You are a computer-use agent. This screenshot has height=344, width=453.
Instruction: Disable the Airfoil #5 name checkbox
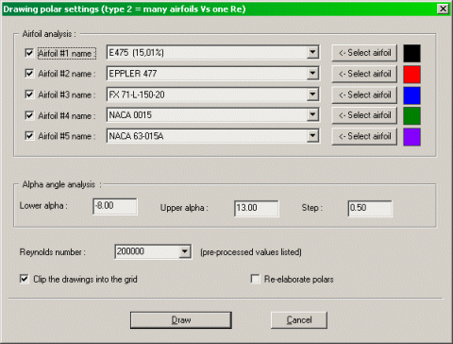pos(29,136)
